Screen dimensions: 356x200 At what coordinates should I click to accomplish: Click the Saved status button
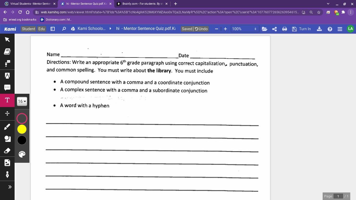tap(187, 29)
